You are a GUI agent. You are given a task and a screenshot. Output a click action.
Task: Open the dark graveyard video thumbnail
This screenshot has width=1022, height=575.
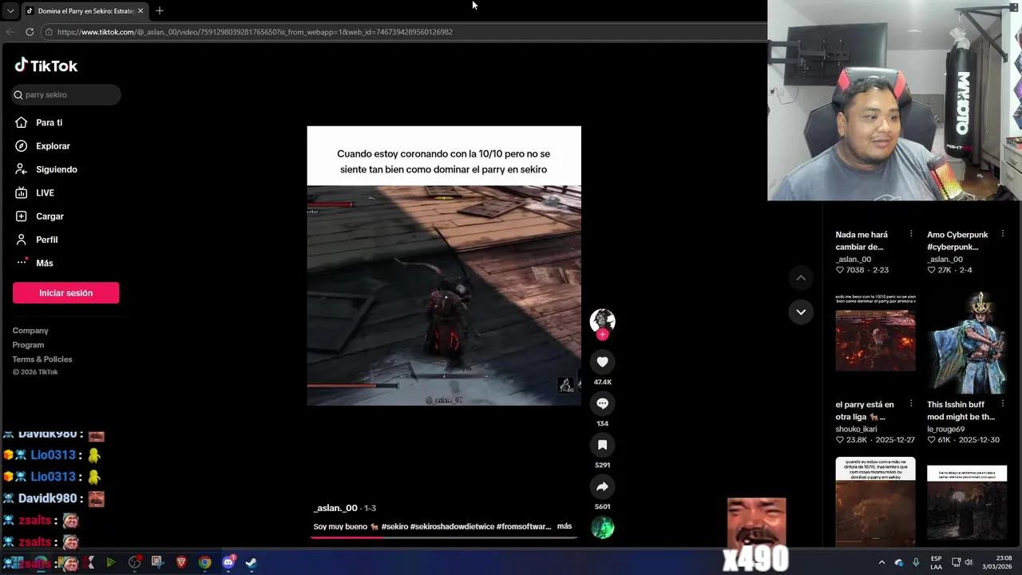pyautogui.click(x=967, y=502)
